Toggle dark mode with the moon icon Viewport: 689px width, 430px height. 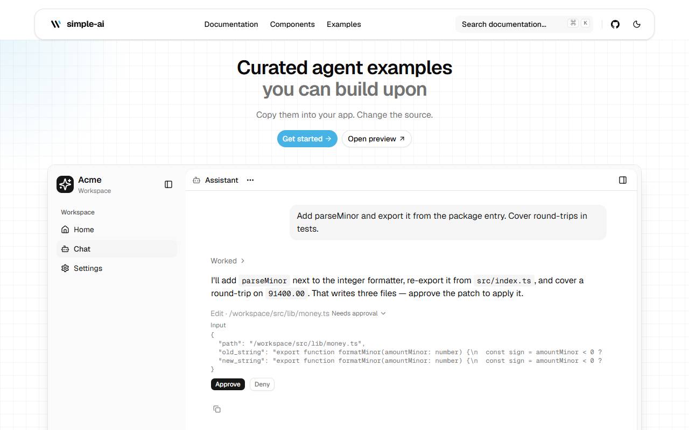click(637, 24)
